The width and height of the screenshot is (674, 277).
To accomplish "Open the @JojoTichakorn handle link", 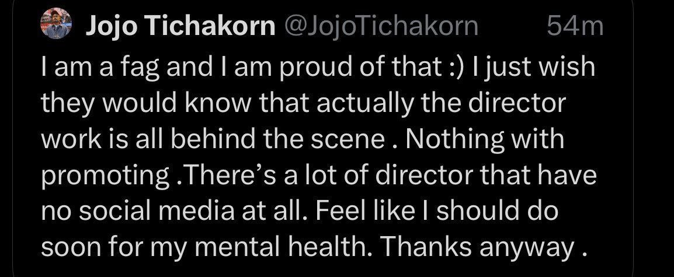I will [380, 27].
